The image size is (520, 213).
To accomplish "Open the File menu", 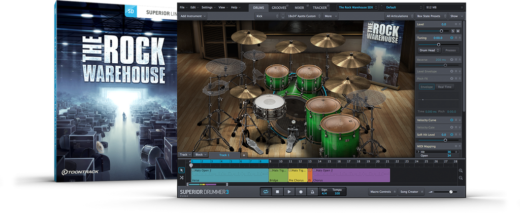I will pos(183,7).
